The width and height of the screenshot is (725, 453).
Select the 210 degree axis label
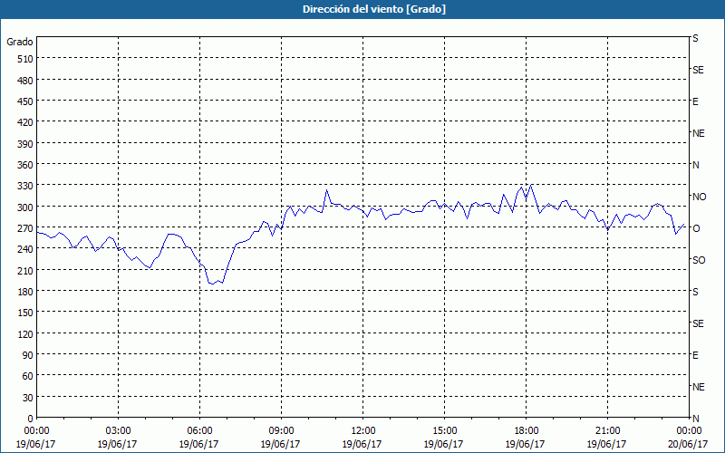(25, 270)
